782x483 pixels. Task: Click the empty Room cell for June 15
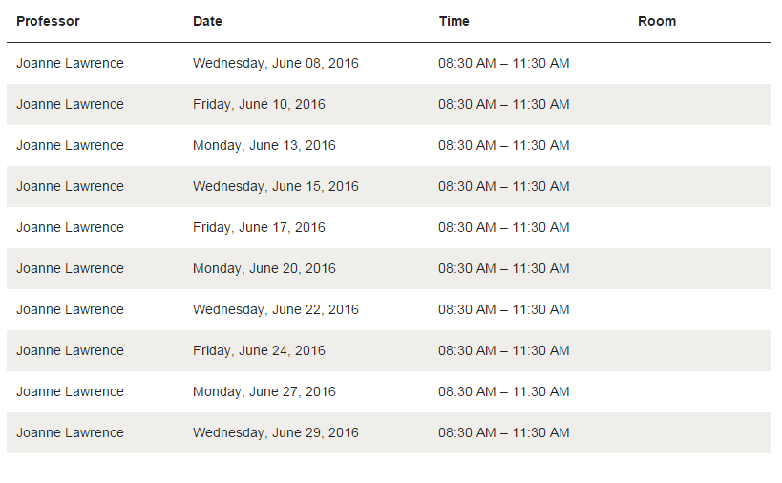click(699, 186)
